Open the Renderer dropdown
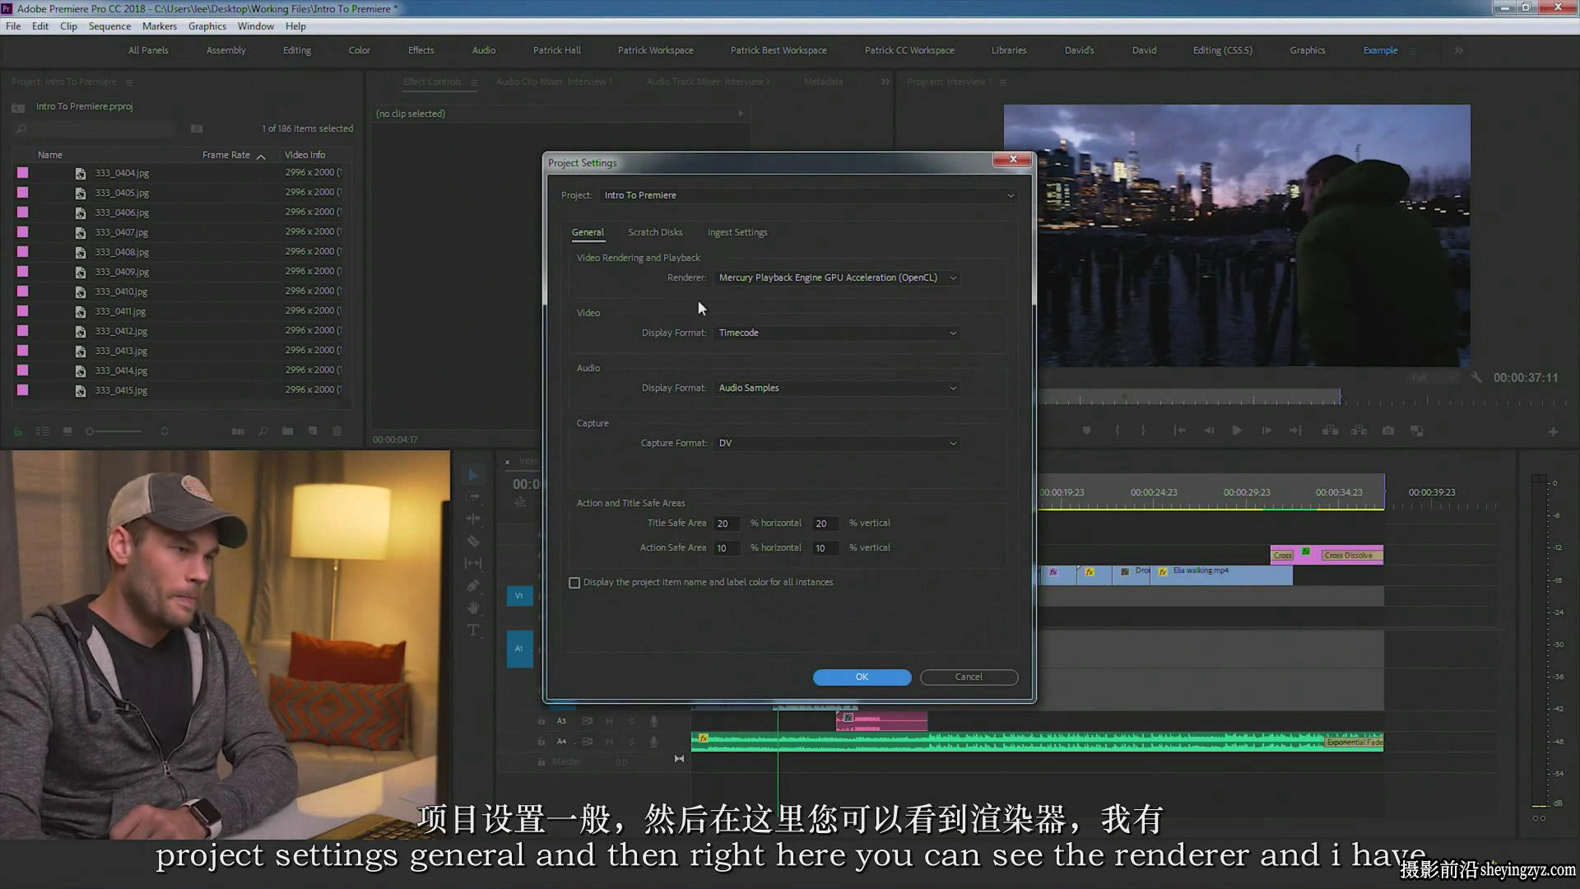The image size is (1580, 889). [x=837, y=278]
